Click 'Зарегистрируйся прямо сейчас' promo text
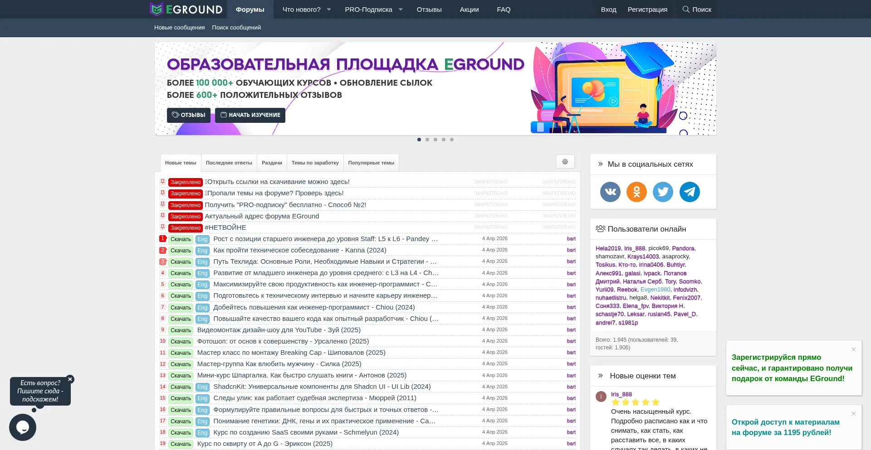Image resolution: width=871 pixels, height=450 pixels. (792, 368)
